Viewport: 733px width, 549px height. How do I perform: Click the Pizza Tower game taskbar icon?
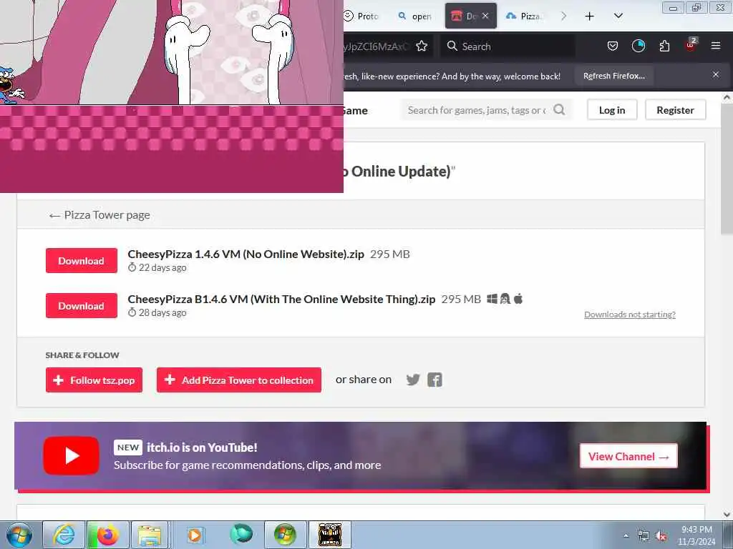point(330,535)
